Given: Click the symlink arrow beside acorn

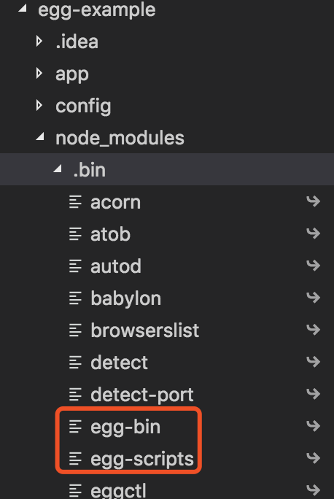Looking at the screenshot, I should (313, 201).
